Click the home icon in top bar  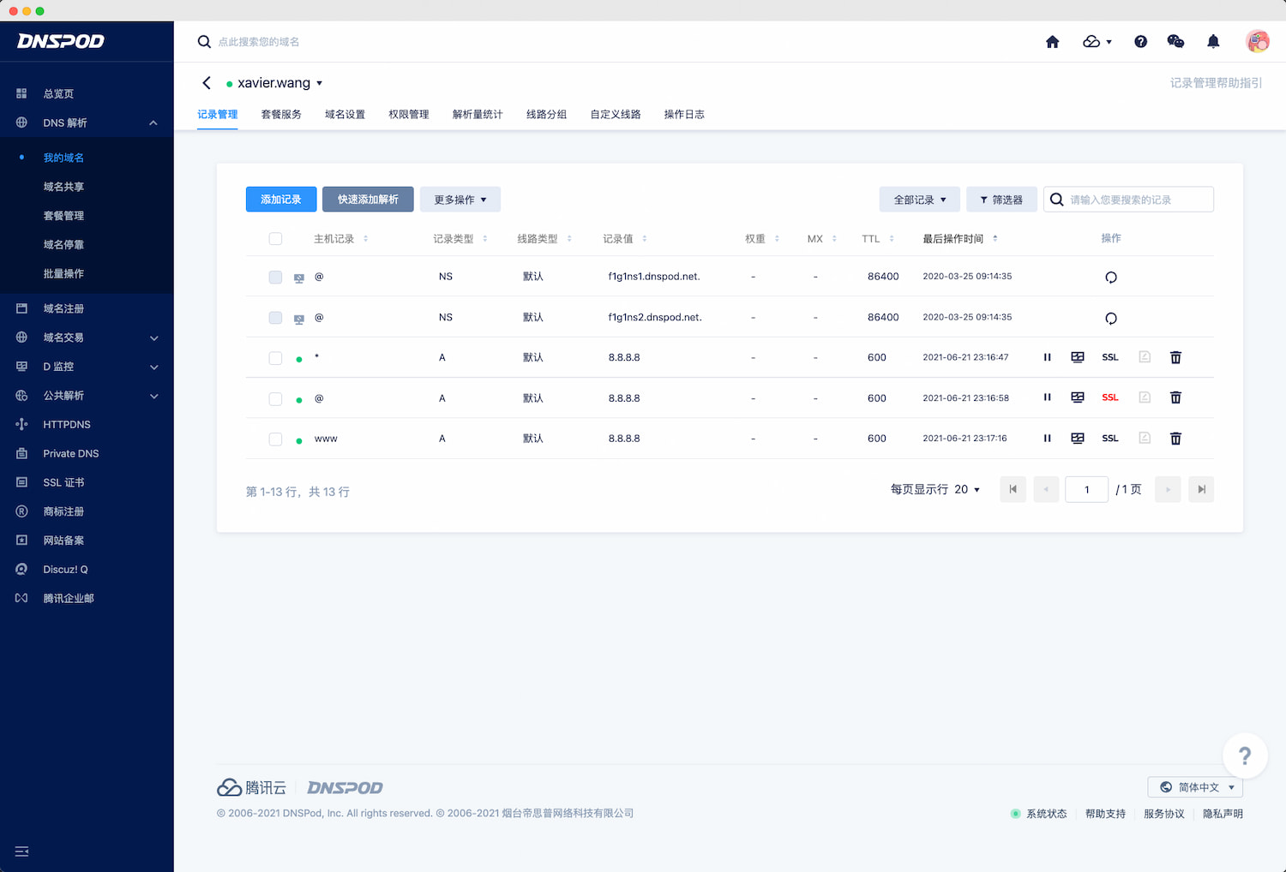pyautogui.click(x=1052, y=42)
